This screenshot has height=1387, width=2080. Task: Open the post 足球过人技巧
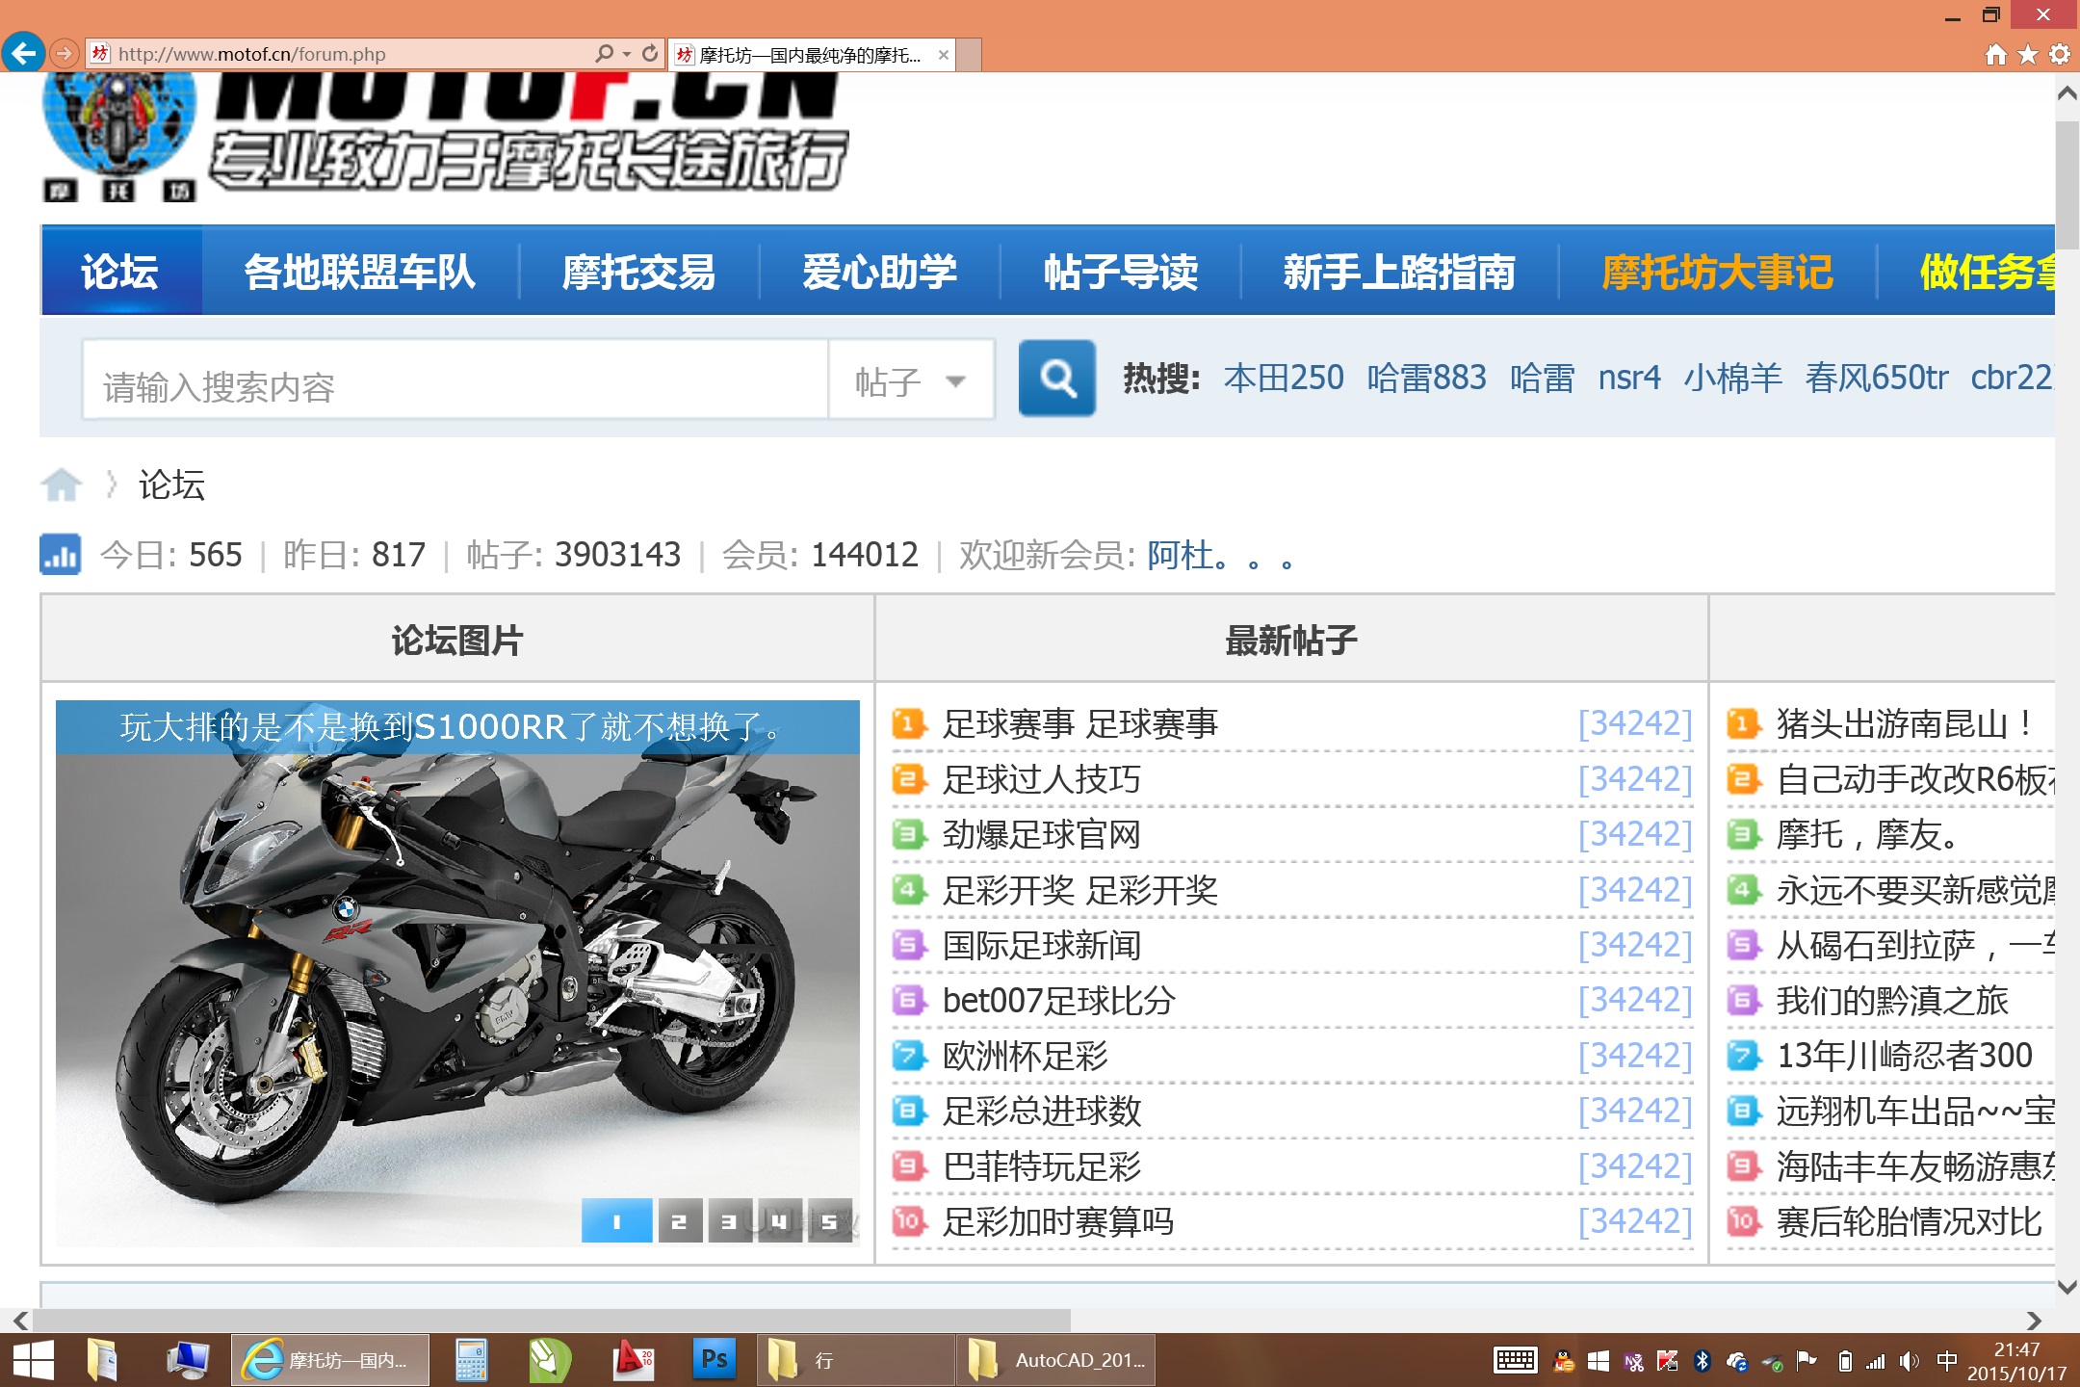pyautogui.click(x=1041, y=778)
